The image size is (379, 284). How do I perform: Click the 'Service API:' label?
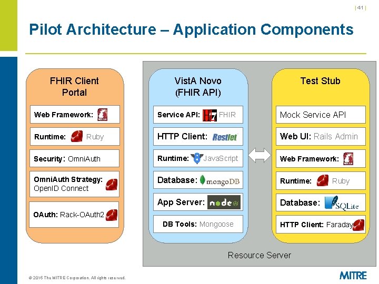(x=178, y=115)
